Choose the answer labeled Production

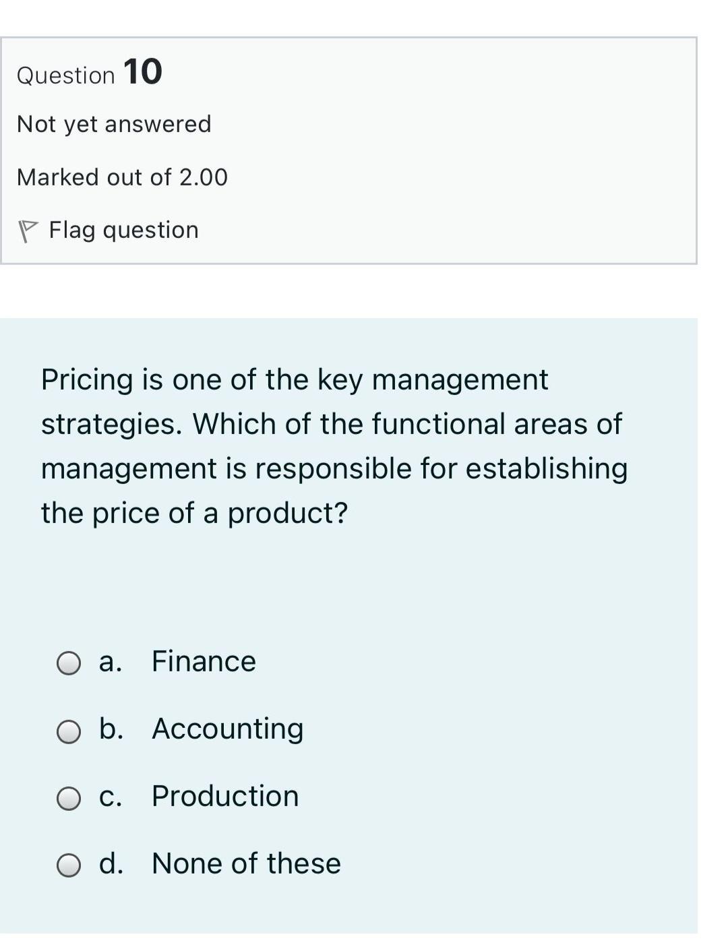tap(224, 796)
